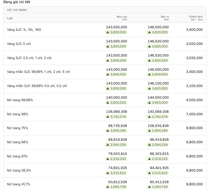Click buy price 136,069,306
Screen dimensions: 208x191
[x=116, y=112]
